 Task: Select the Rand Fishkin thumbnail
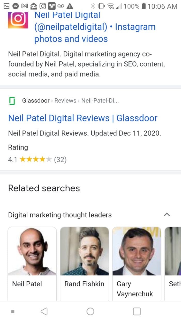pyautogui.click(x=84, y=259)
